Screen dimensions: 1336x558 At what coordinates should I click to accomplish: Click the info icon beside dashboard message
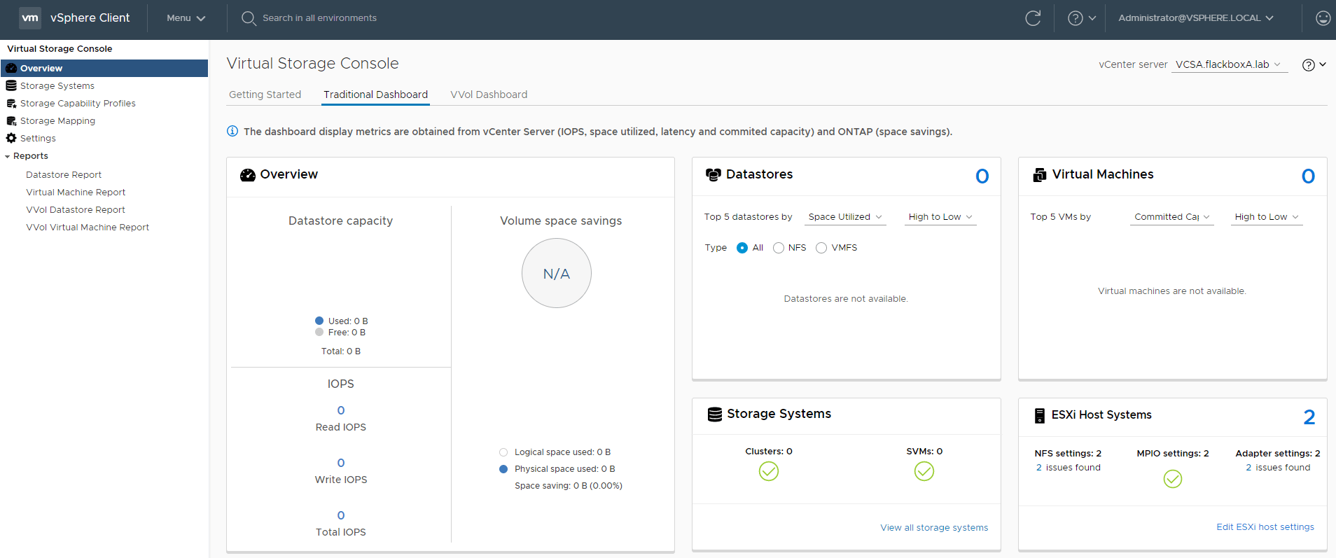(232, 131)
